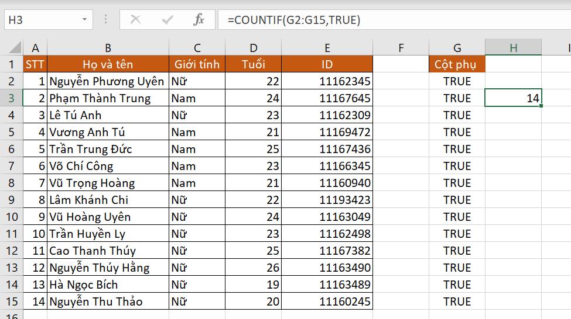The image size is (571, 319).
Task: Select column H header
Action: coord(513,47)
